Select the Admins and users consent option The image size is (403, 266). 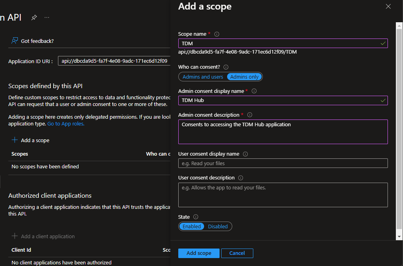[202, 77]
